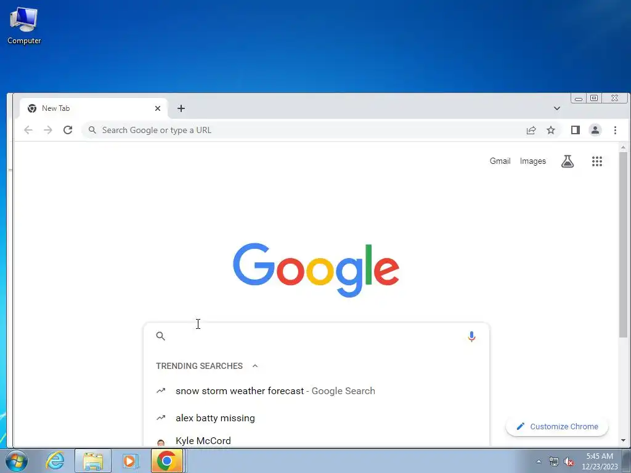The image size is (631, 473).
Task: Focus the Google search input field
Action: [x=316, y=336]
